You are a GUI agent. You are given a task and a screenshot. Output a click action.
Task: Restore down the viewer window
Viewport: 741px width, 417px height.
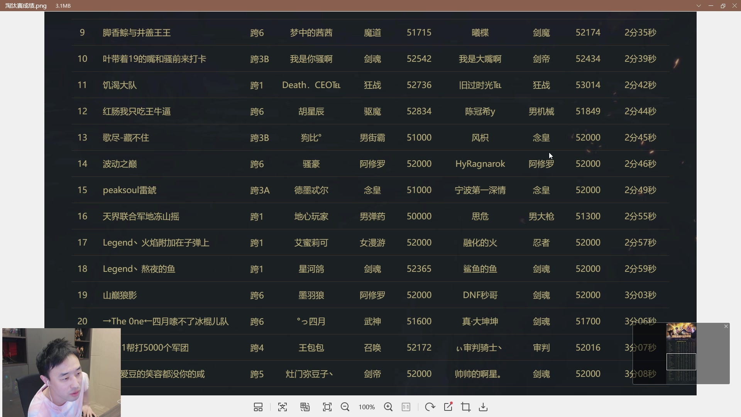723,6
